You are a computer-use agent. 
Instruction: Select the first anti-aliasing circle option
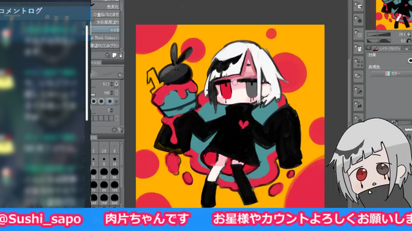(94, 101)
